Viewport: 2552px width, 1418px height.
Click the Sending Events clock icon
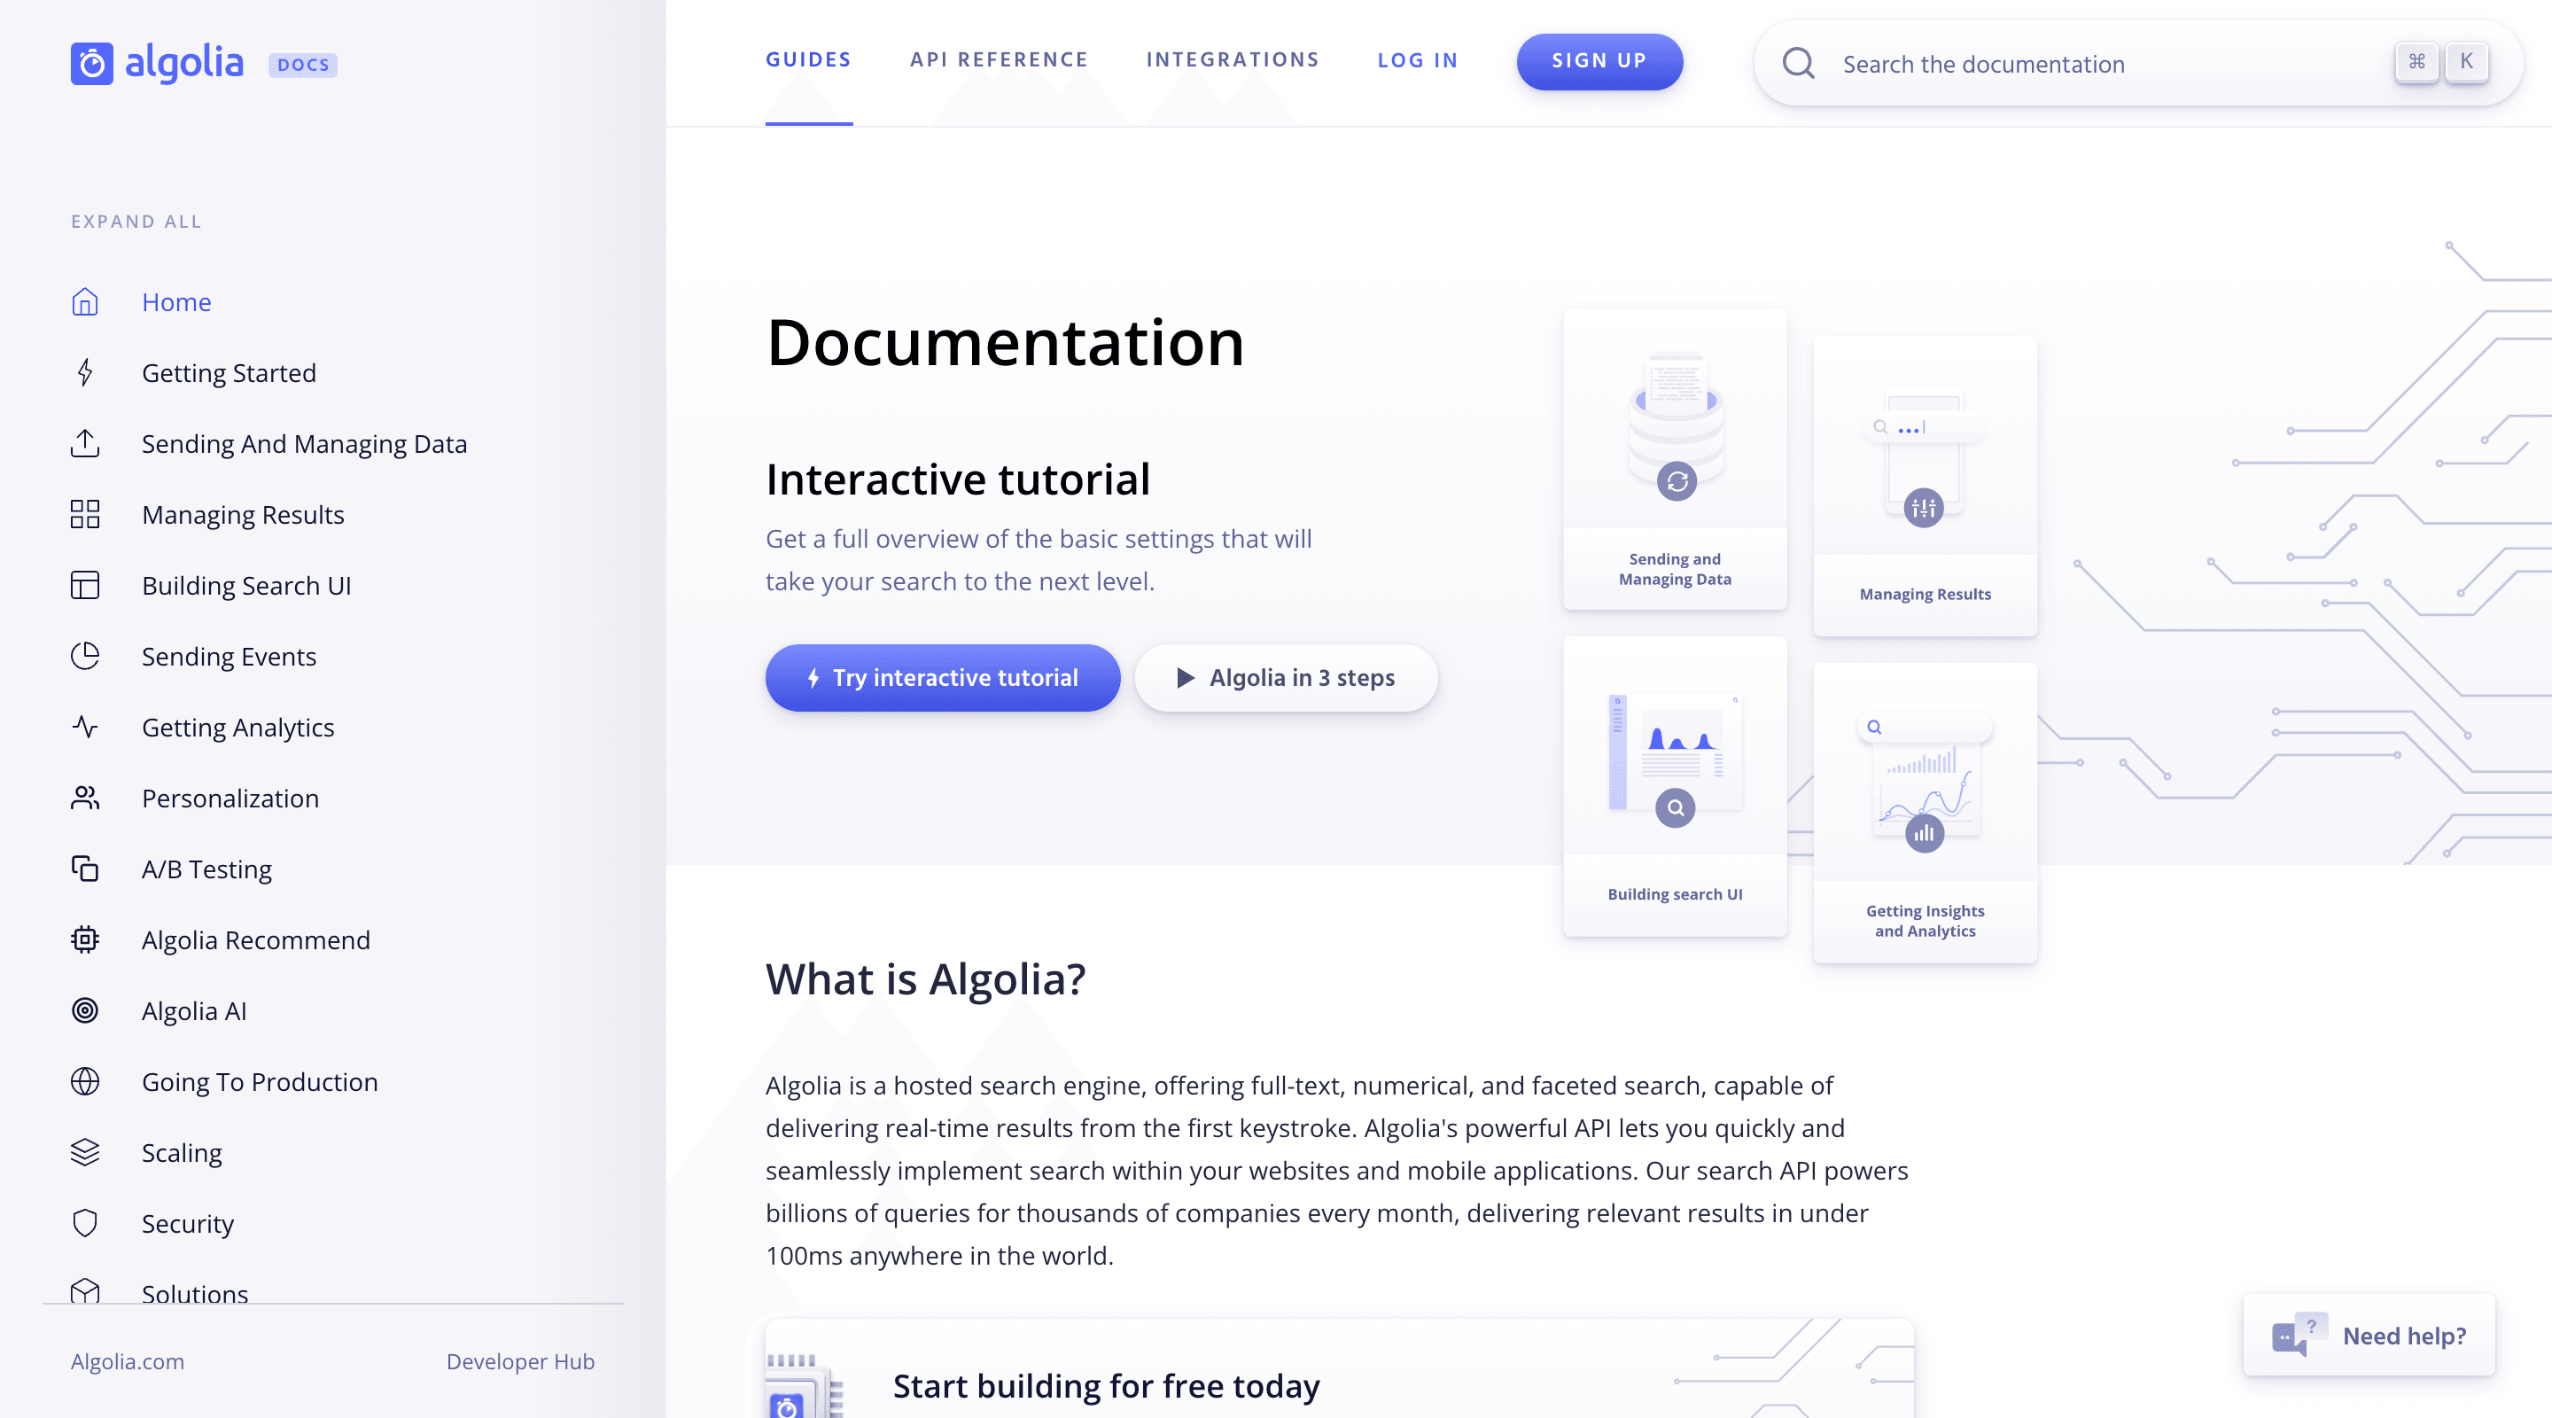click(84, 657)
